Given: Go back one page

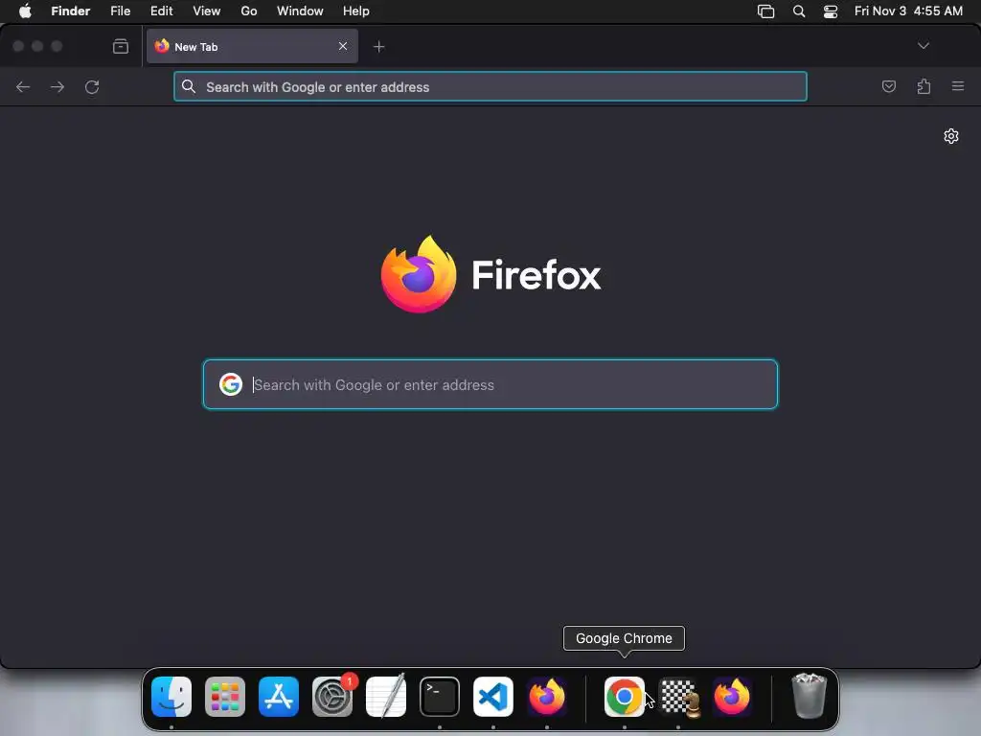Looking at the screenshot, I should point(23,87).
